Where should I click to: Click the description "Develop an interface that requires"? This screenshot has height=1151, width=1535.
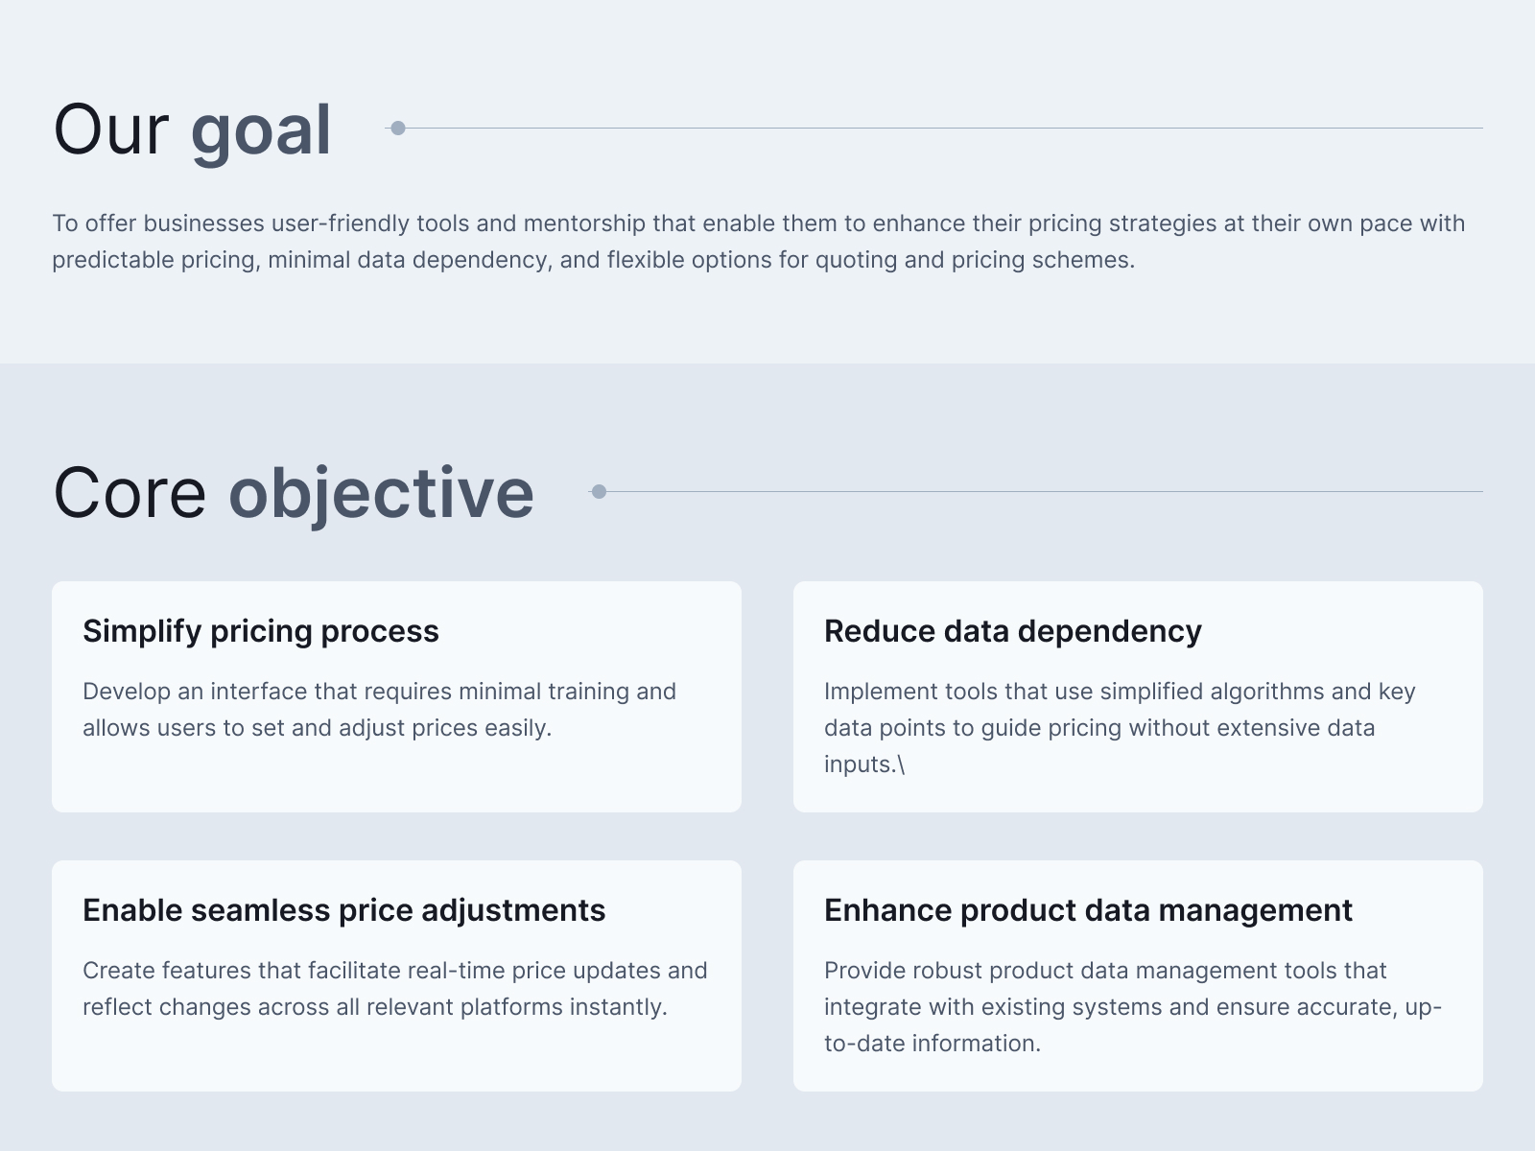pyautogui.click(x=379, y=710)
